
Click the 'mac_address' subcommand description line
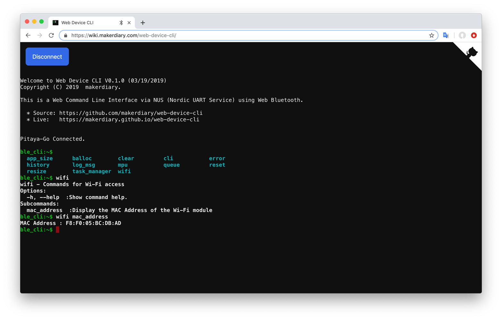[119, 210]
